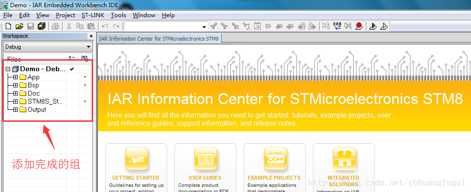This screenshot has width=471, height=192.
Task: Expand the Doc folder group
Action: point(16,94)
